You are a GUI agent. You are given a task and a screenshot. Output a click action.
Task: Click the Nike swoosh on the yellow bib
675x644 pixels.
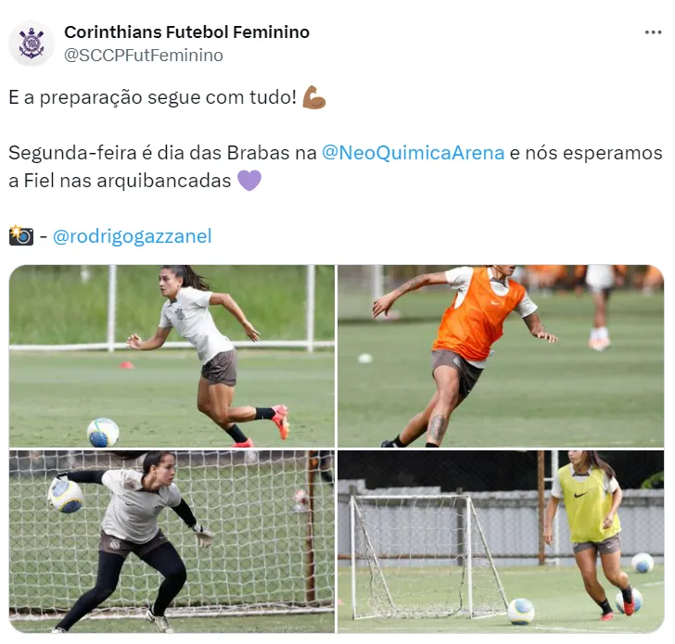point(579,494)
